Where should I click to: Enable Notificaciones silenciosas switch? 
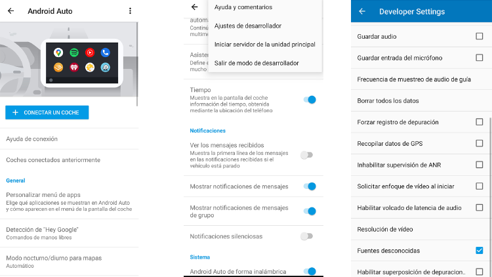(x=306, y=236)
